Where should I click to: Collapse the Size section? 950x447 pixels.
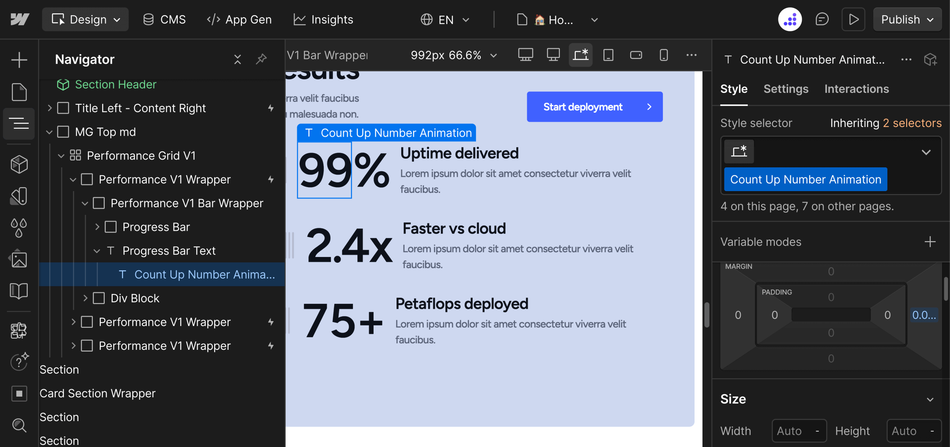tap(930, 399)
